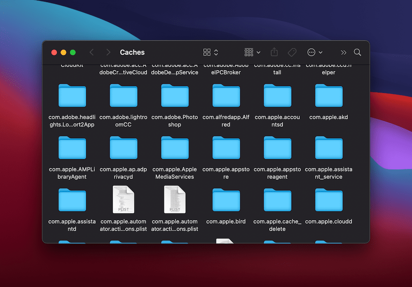The height and width of the screenshot is (287, 412).
Task: Click the 'com.apple.assistant_service' file name
Action: coord(329,173)
